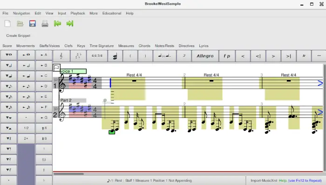Viewport: 326px width, 185px height.
Task: Click the blue cursor bar in measure 1
Action: point(110,83)
